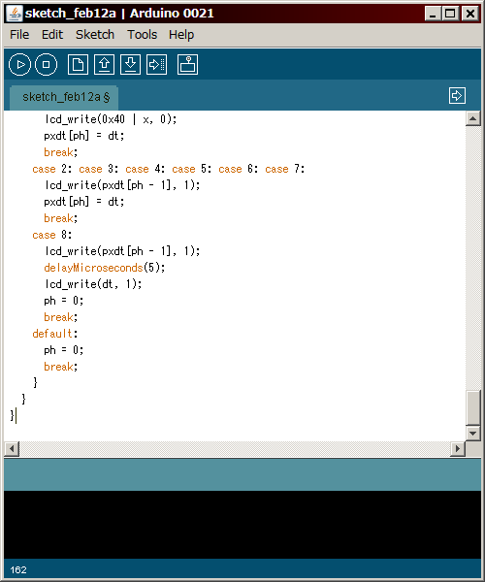Click the Java app icon in title bar

pos(15,14)
